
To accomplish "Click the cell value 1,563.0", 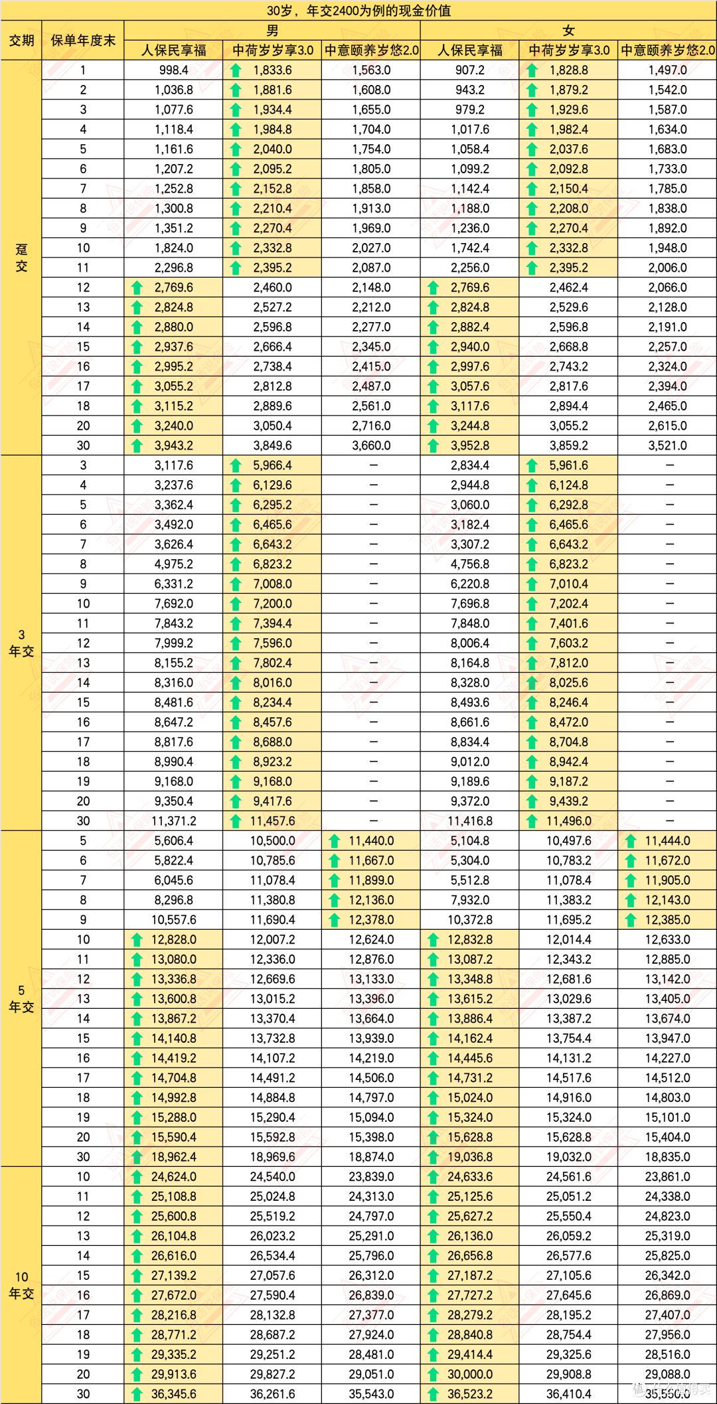I will pos(371,70).
